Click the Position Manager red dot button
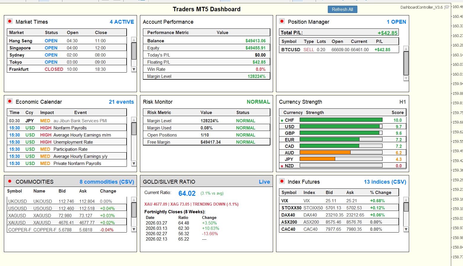The image size is (463, 266). point(282,21)
